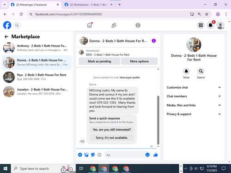The image size is (231, 173).
Task: Expand the Chat members section
Action: pyautogui.click(x=194, y=96)
